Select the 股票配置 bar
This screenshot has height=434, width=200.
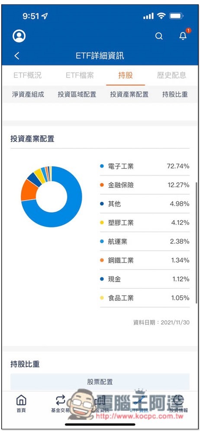click(x=100, y=382)
